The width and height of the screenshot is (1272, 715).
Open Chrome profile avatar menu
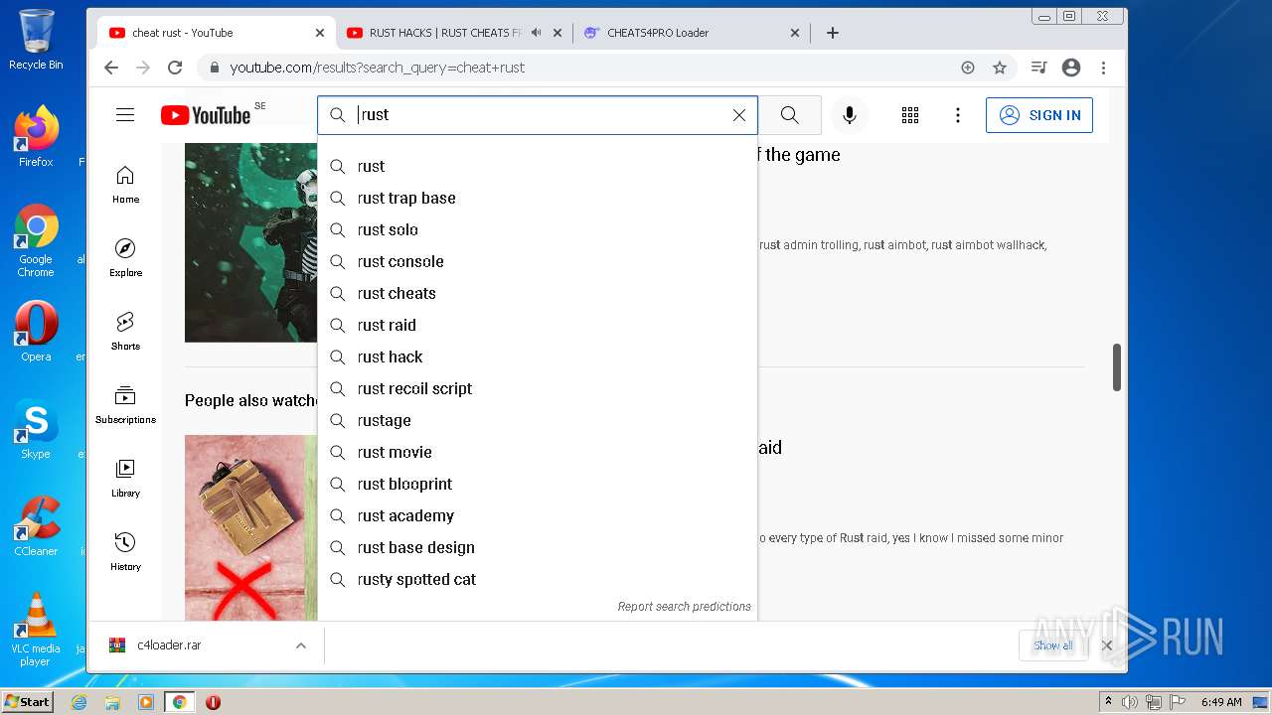[1071, 68]
